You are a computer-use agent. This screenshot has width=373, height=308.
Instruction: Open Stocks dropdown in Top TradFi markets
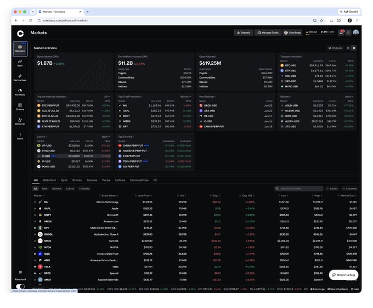(186, 97)
